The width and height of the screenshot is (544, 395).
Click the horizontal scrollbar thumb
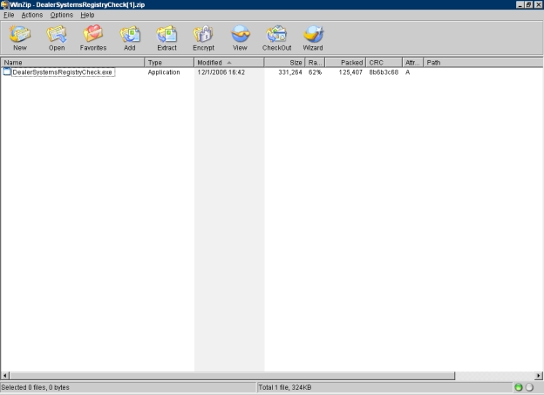coord(232,376)
